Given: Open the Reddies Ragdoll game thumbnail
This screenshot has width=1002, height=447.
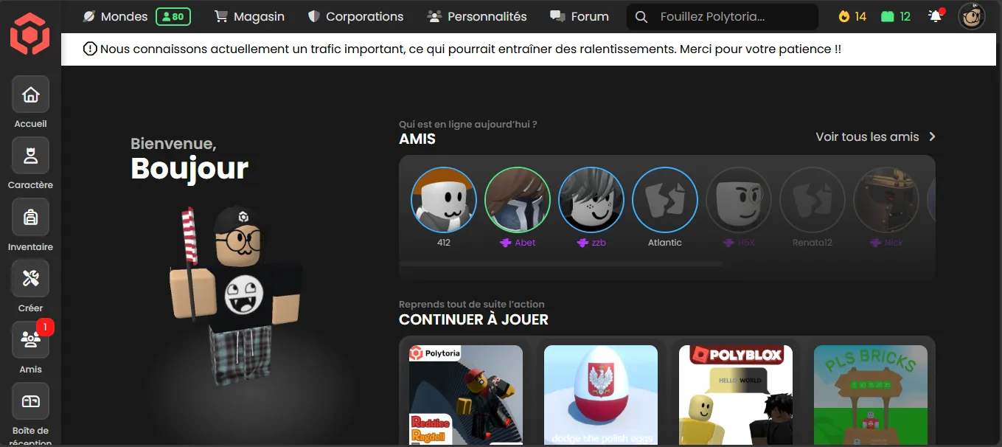Looking at the screenshot, I should coord(466,395).
